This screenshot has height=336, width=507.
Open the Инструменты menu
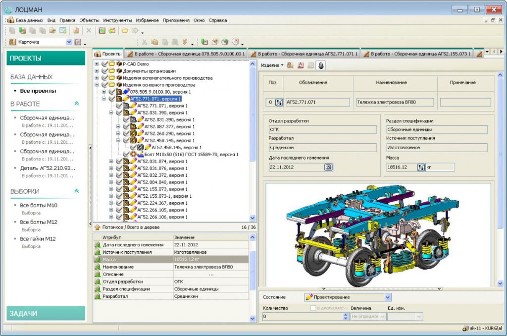117,20
